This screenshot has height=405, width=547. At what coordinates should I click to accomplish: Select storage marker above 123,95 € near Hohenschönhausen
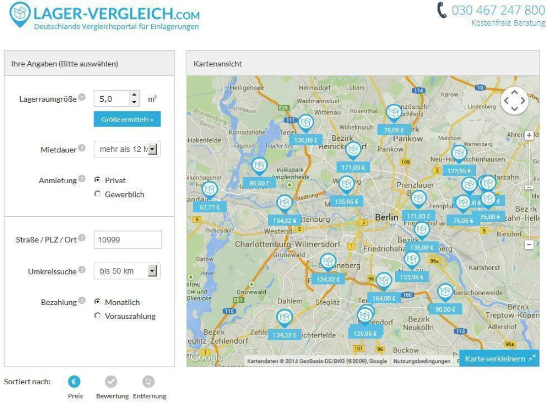[459, 153]
